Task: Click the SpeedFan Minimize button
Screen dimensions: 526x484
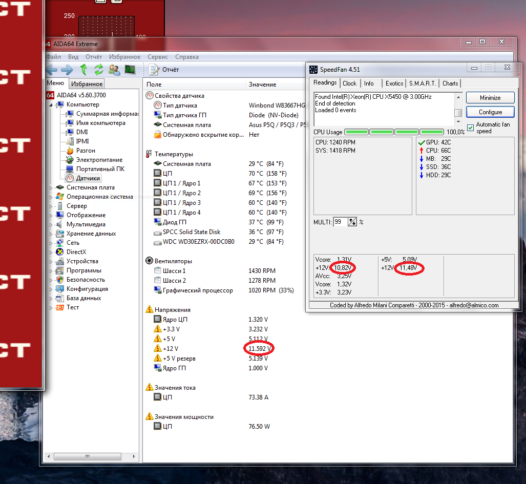Action: pos(490,98)
